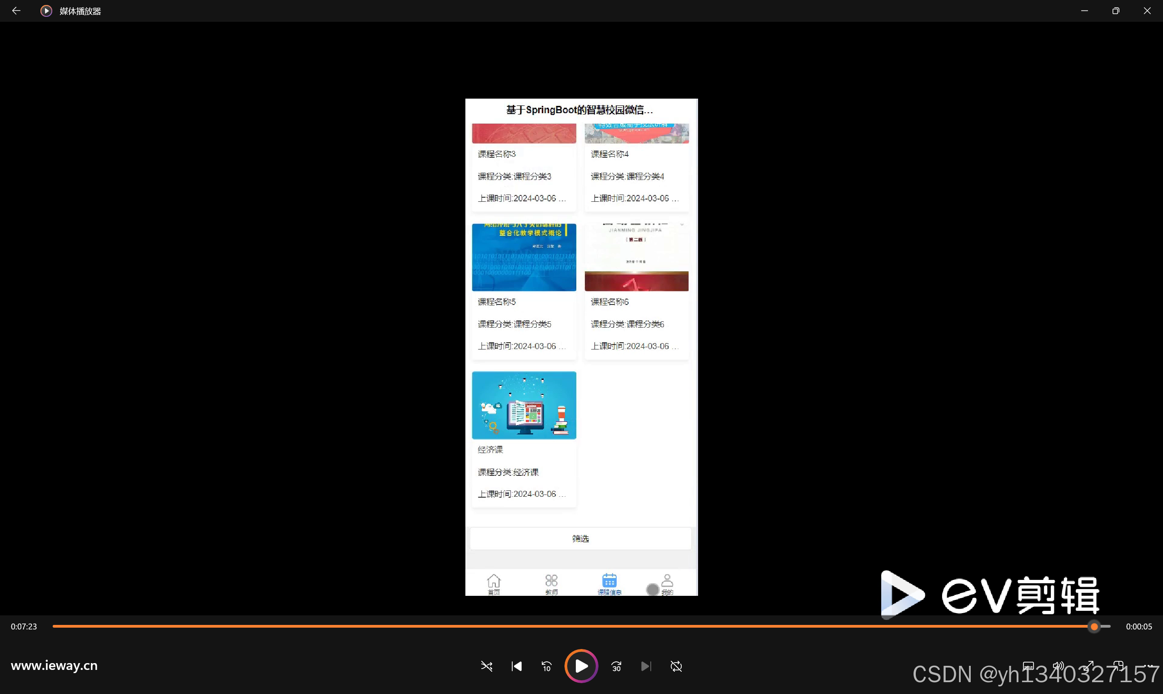The width and height of the screenshot is (1163, 694).
Task: Toggle shuffle playback
Action: 486,666
